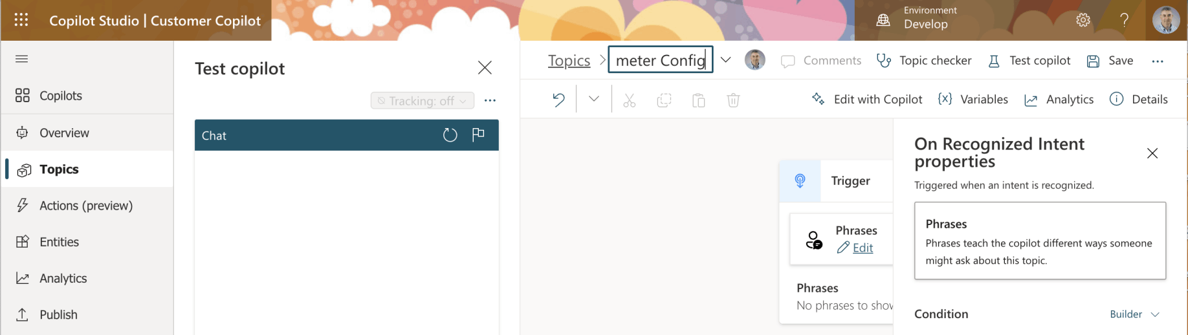Open the Topic checker
Image resolution: width=1188 pixels, height=335 pixels.
[x=924, y=61]
